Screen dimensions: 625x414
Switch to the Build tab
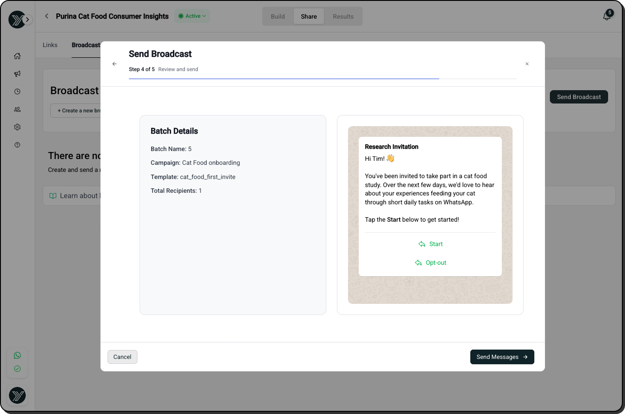(278, 16)
